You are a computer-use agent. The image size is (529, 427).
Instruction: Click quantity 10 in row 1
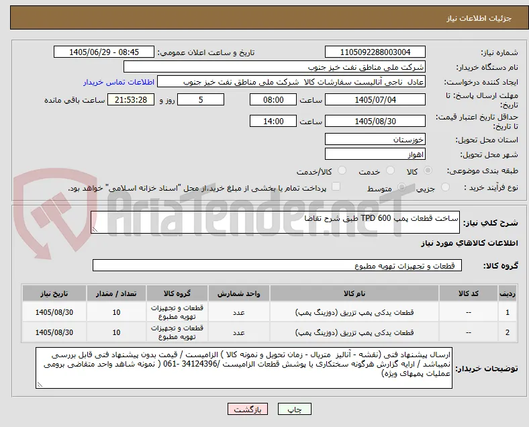pos(116,312)
